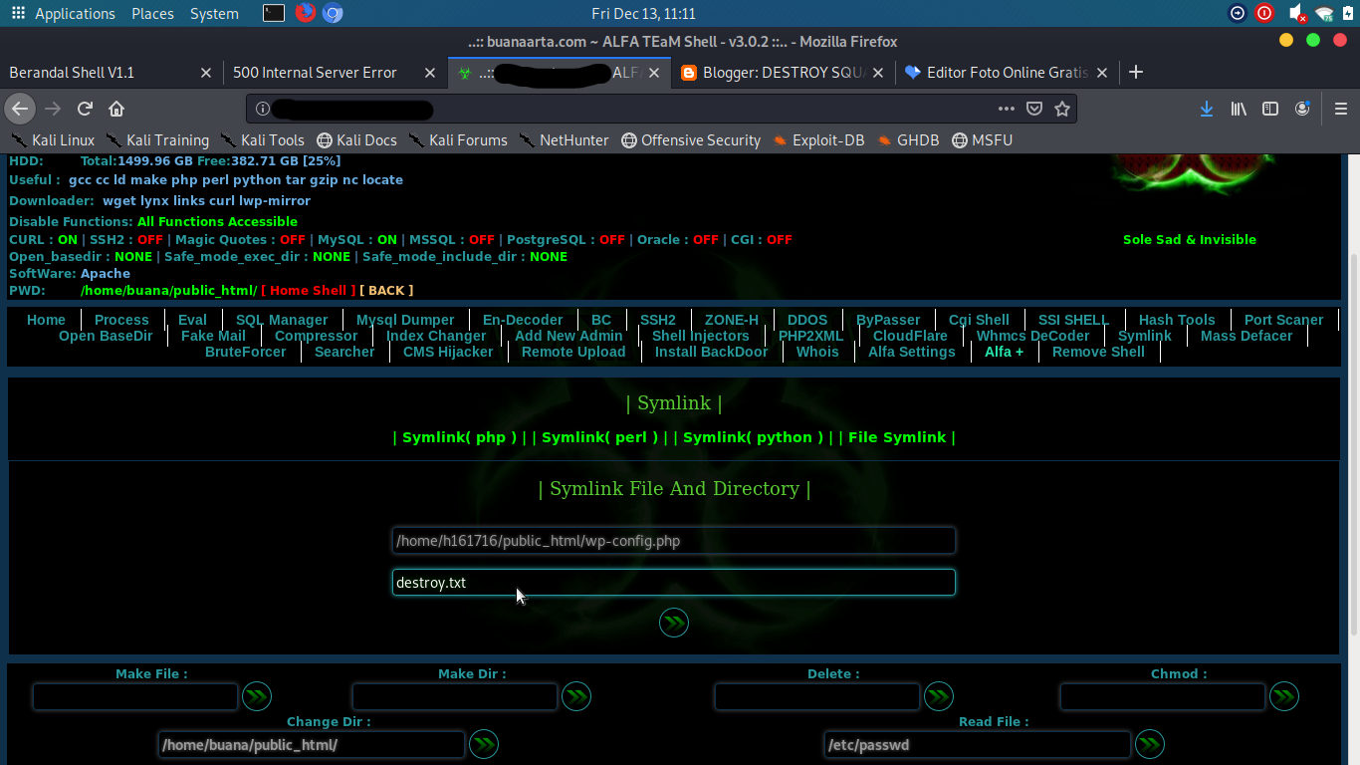Click the Chmod go arrow

click(1284, 696)
